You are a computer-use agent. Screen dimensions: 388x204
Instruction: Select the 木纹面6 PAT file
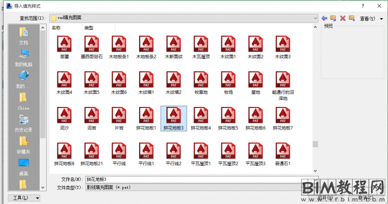click(x=119, y=83)
